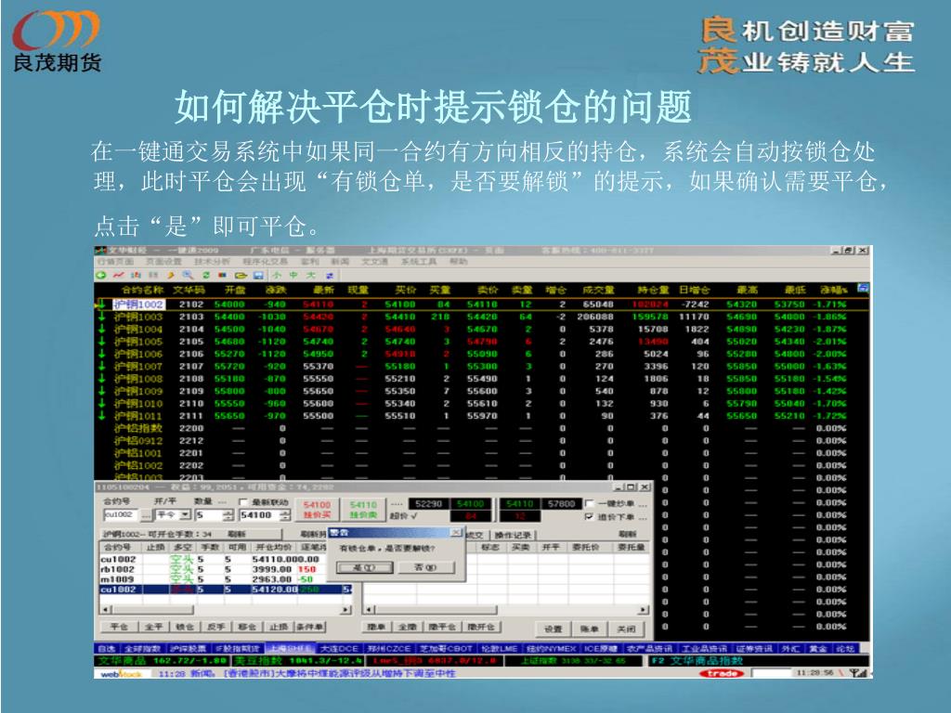The image size is (951, 713).
Task: Switch to the 伦敦LME tab
Action: [499, 649]
